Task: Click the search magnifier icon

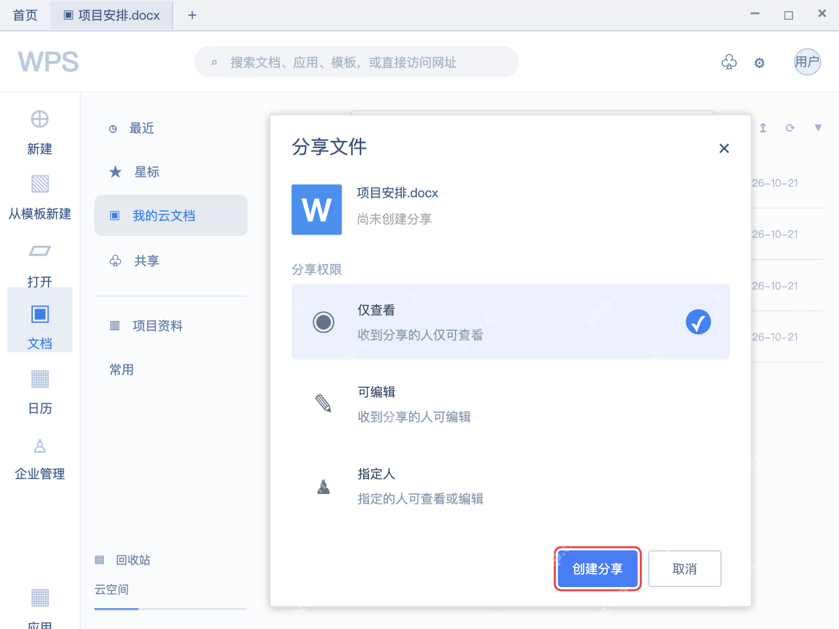Action: (x=214, y=63)
